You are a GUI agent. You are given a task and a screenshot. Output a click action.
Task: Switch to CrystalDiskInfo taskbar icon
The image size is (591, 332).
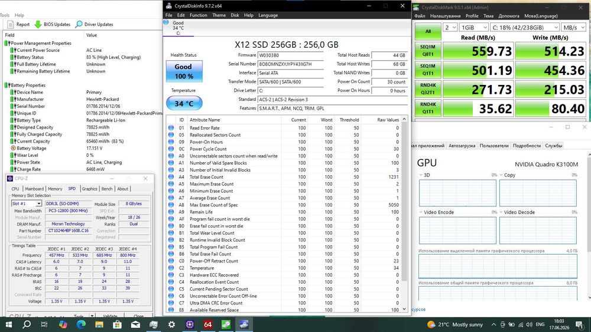point(244,324)
